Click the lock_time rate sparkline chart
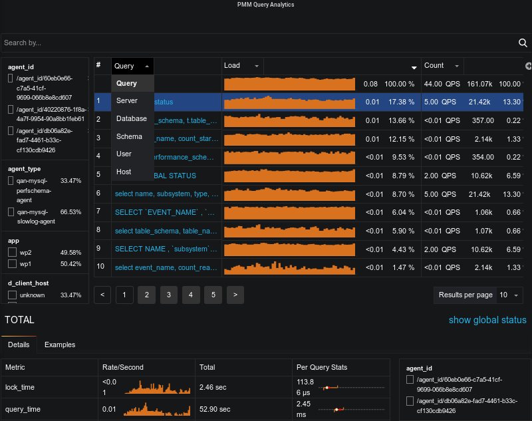 (x=158, y=387)
